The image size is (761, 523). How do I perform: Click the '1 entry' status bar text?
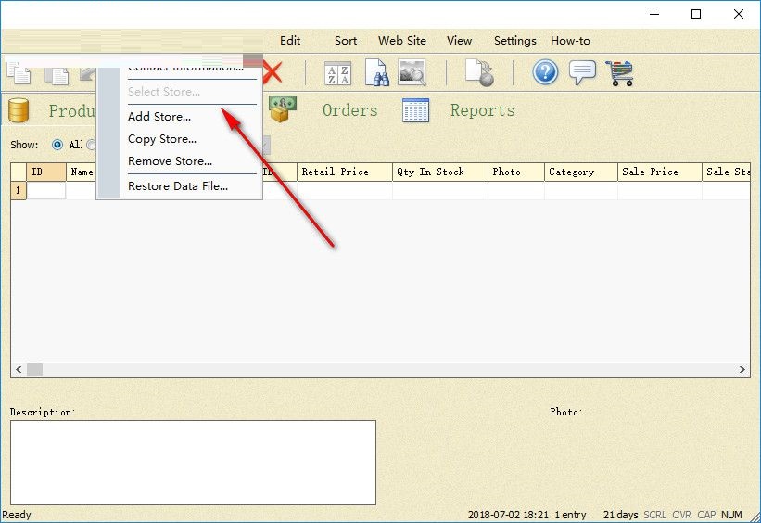pyautogui.click(x=570, y=515)
